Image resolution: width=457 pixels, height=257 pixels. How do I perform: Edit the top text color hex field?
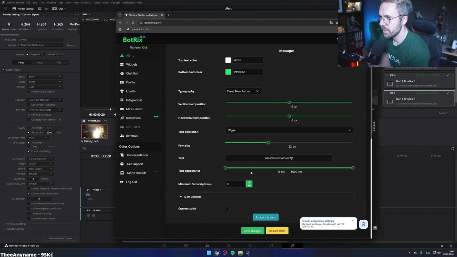248,60
